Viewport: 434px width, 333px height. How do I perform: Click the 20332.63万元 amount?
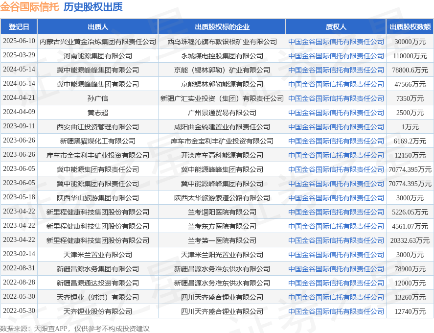(410, 240)
